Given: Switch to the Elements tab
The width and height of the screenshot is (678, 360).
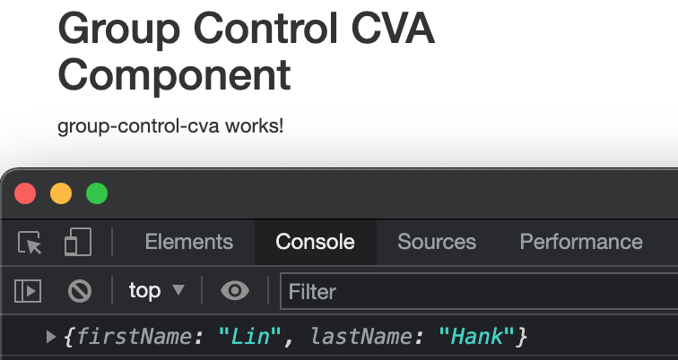Looking at the screenshot, I should [189, 242].
